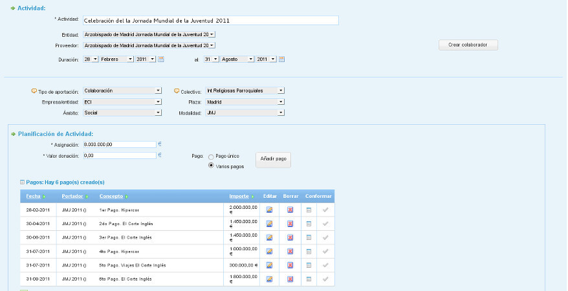Select the Varios pagos radio option
The width and height of the screenshot is (568, 291).
pos(211,166)
